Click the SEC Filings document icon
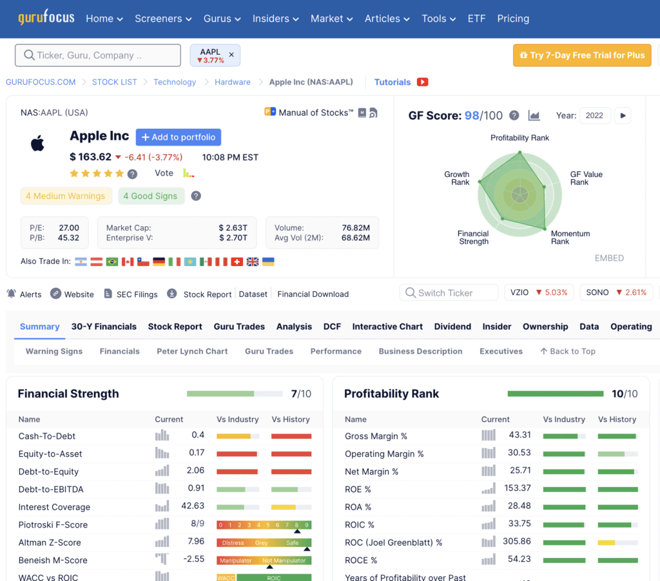The width and height of the screenshot is (660, 581). pyautogui.click(x=108, y=293)
